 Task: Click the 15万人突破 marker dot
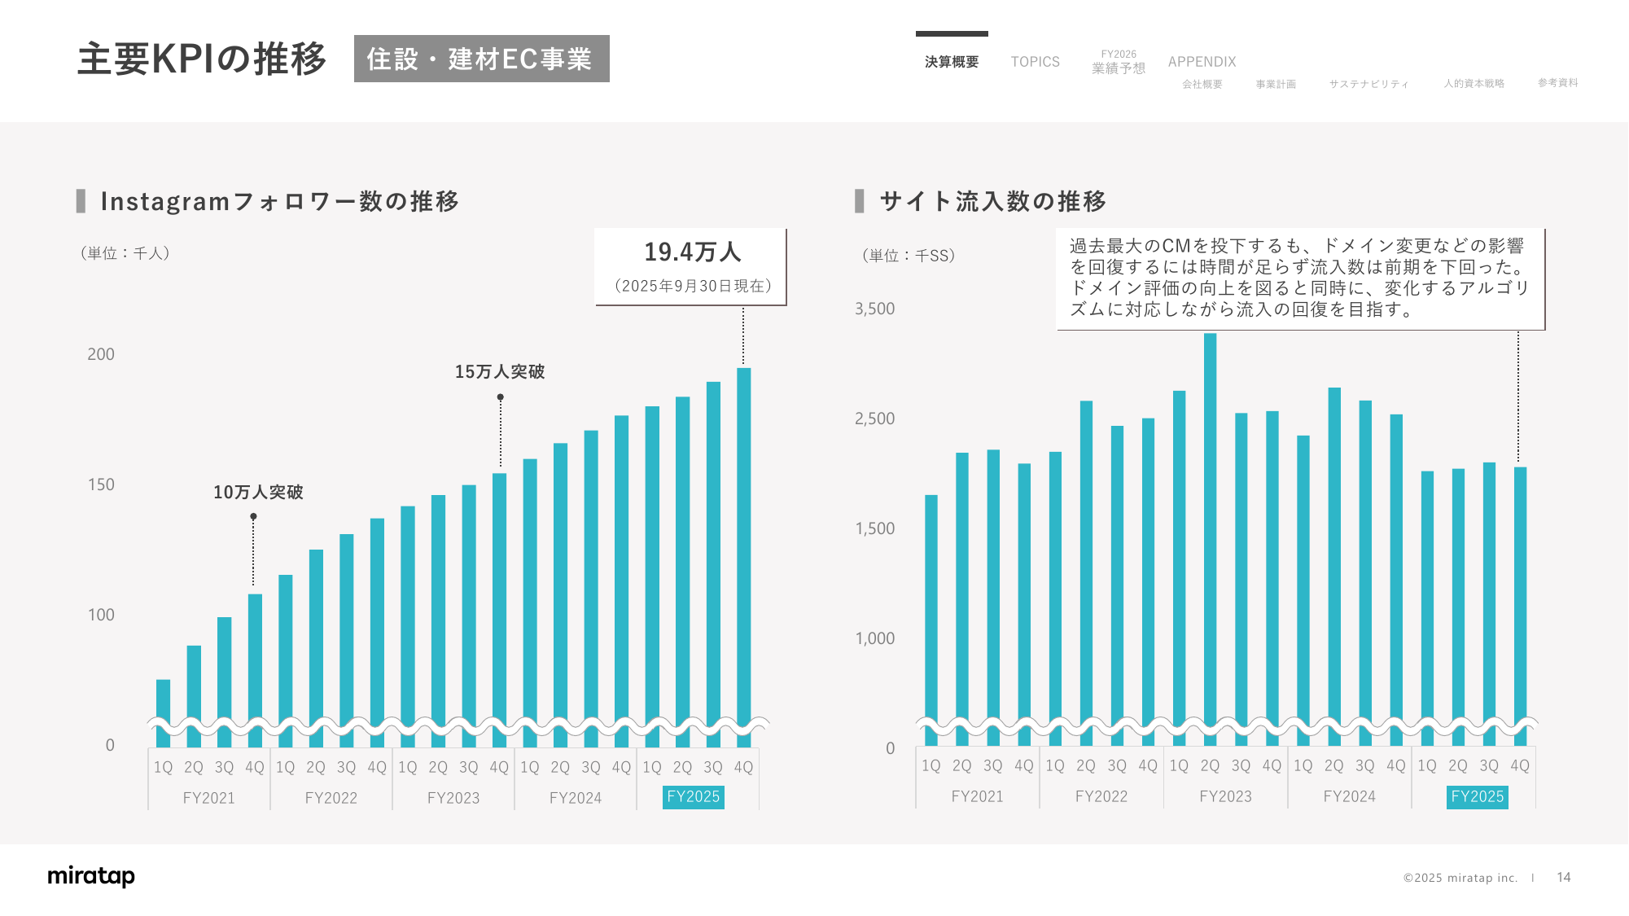tap(501, 397)
